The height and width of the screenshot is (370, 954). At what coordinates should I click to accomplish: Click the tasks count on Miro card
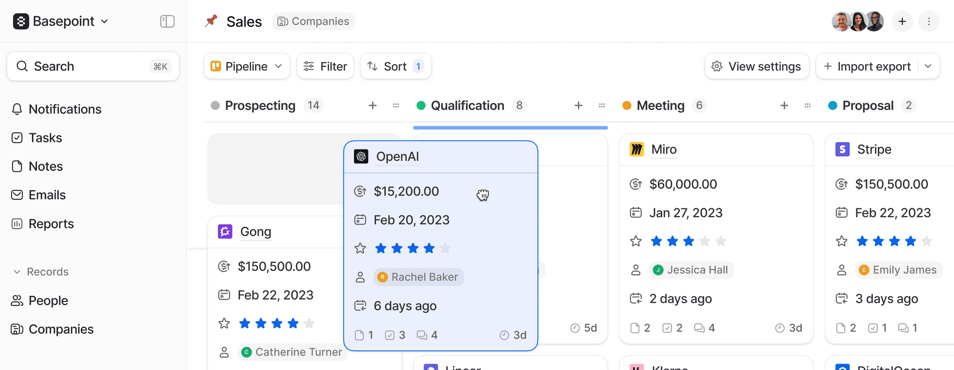point(673,328)
